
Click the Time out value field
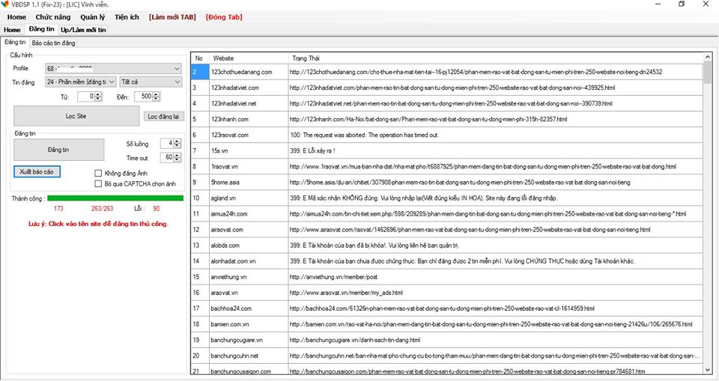pyautogui.click(x=167, y=158)
